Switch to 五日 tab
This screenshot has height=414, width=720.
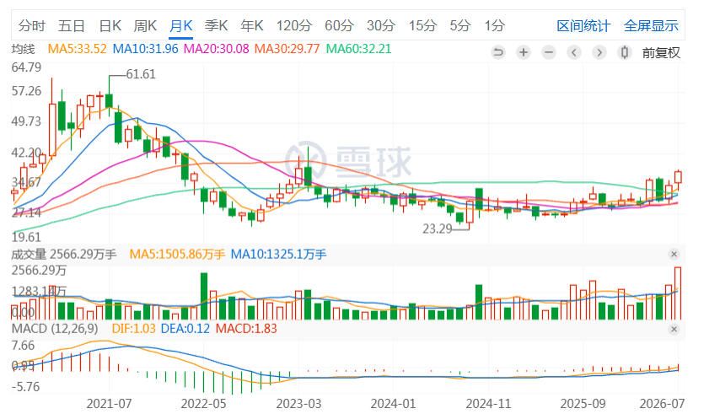pos(71,25)
